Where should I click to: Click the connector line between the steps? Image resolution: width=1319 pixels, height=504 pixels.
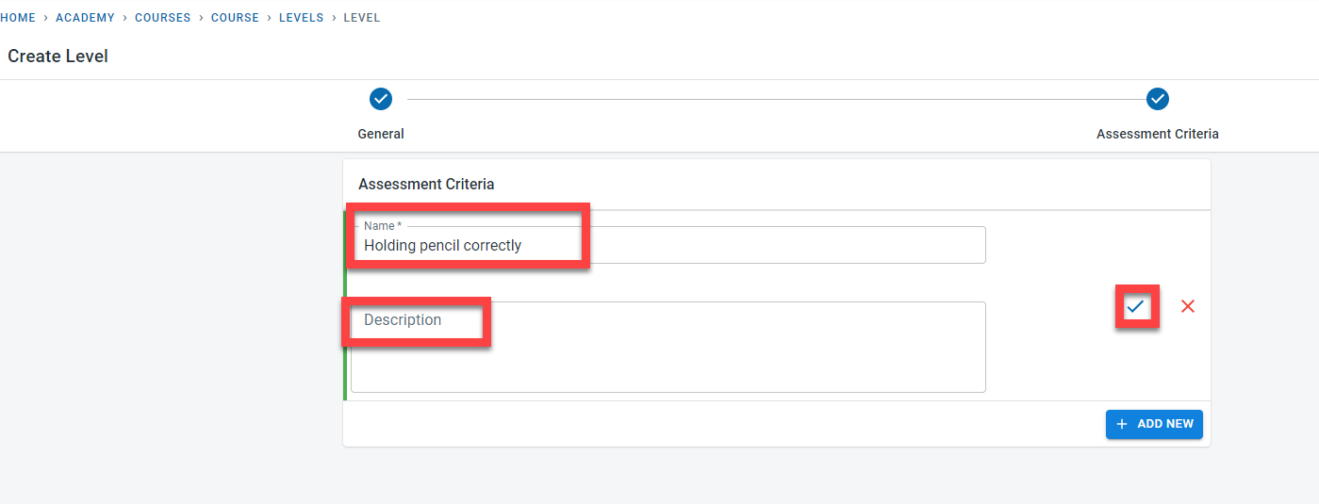[768, 99]
